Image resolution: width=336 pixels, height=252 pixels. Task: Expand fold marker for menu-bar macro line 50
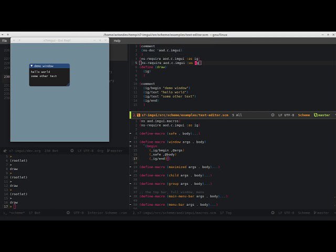pyautogui.click(x=131, y=205)
